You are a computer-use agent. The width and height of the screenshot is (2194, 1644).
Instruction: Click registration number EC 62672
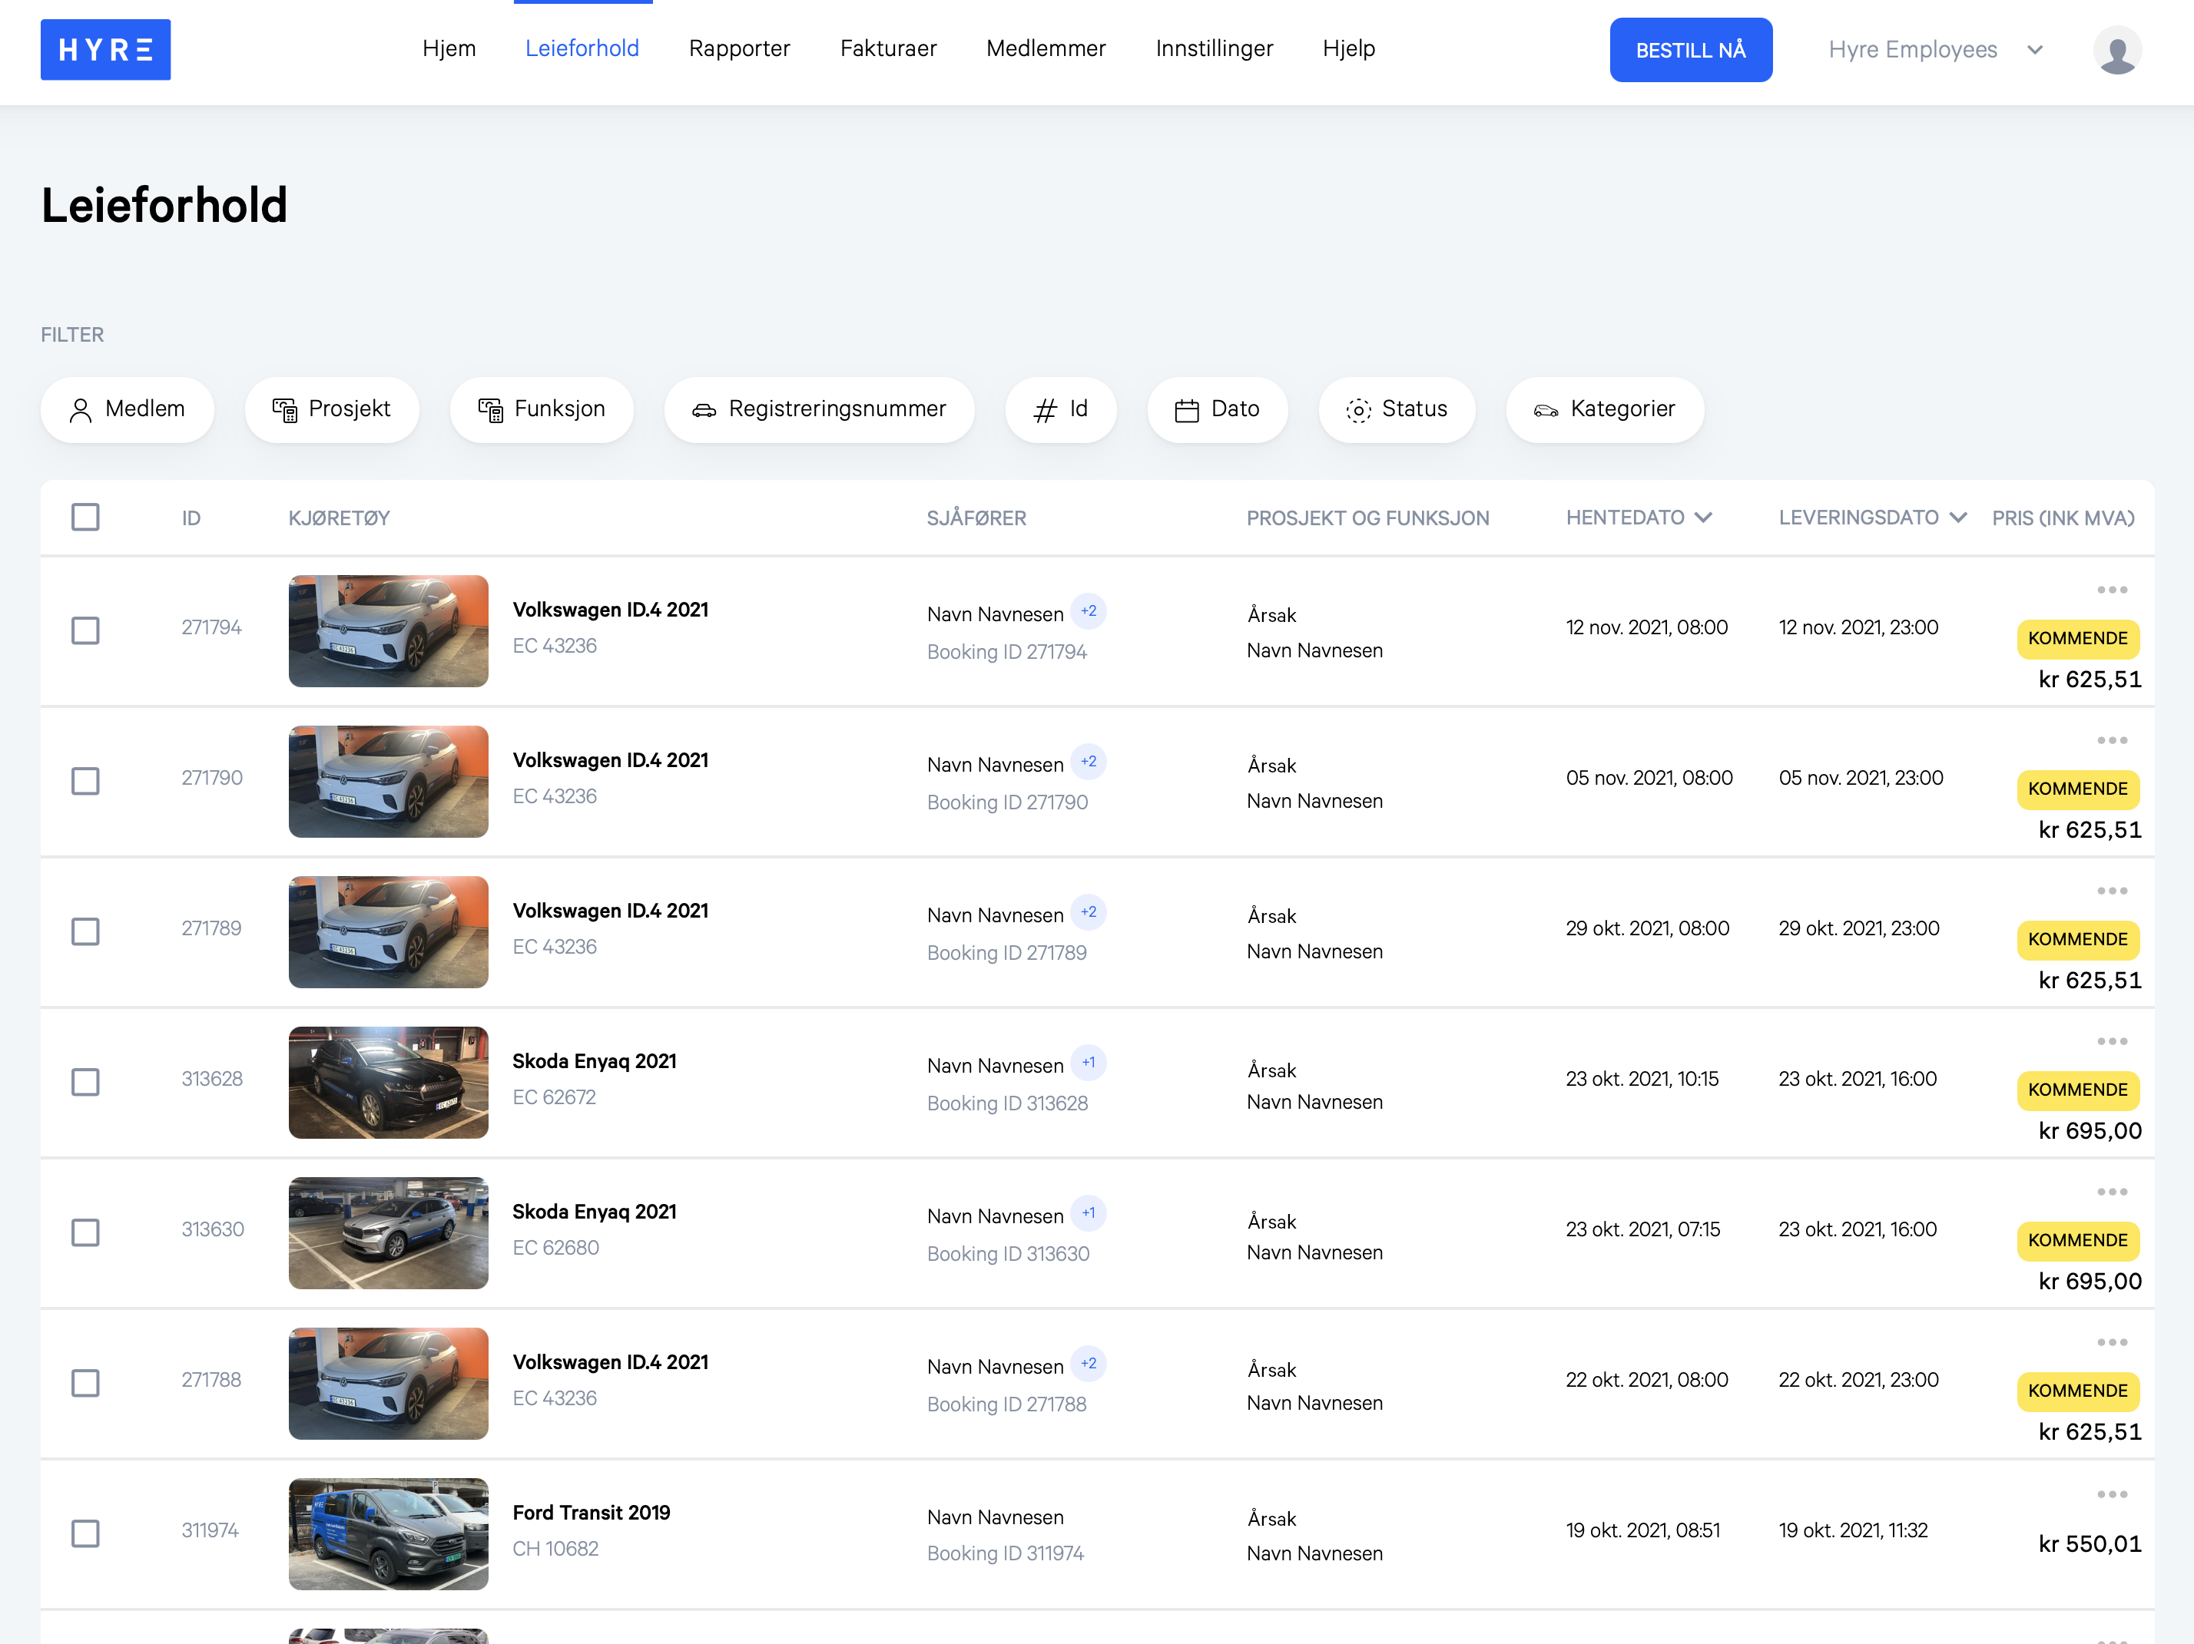[555, 1097]
